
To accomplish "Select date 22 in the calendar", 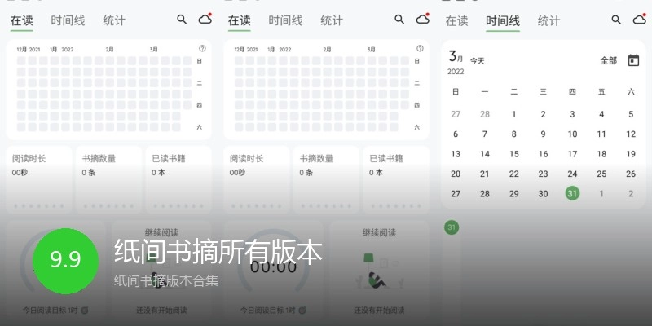I will 514,174.
